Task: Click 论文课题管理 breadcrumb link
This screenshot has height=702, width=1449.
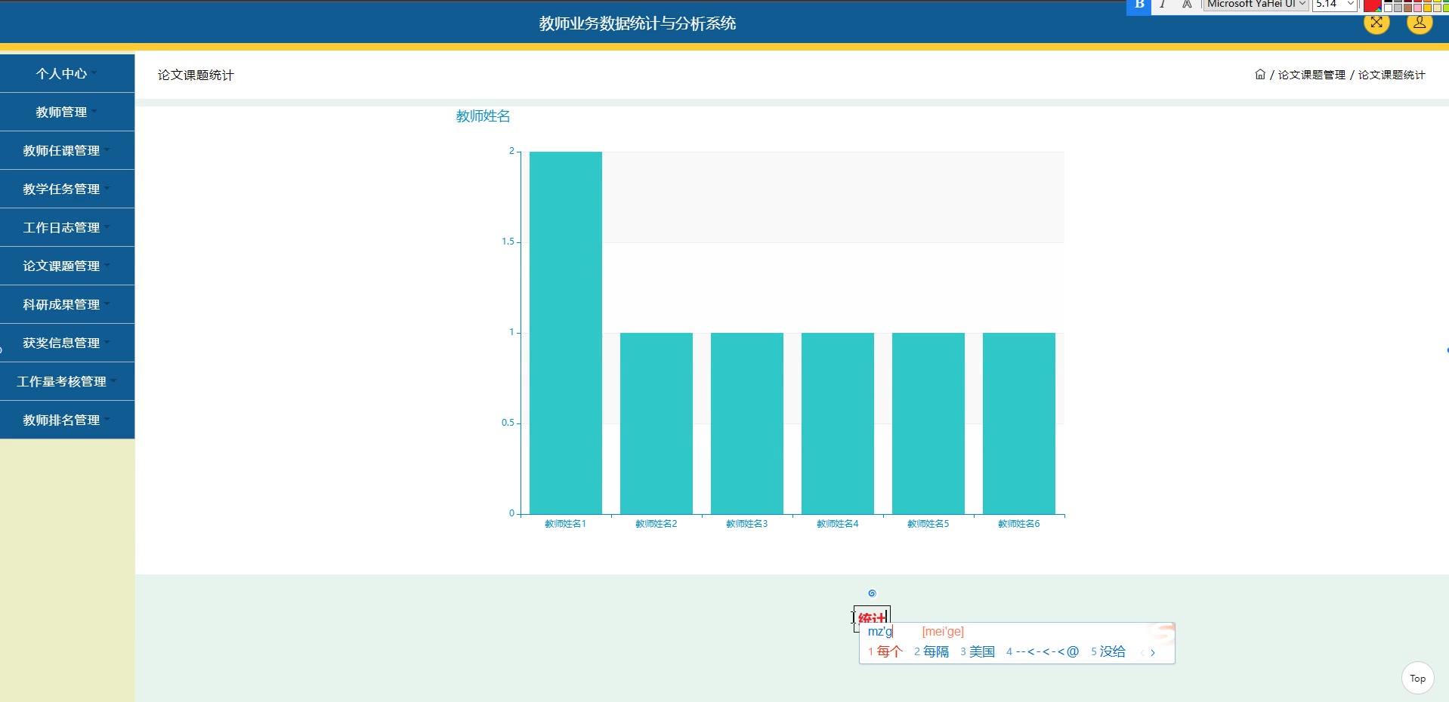Action: [1312, 75]
